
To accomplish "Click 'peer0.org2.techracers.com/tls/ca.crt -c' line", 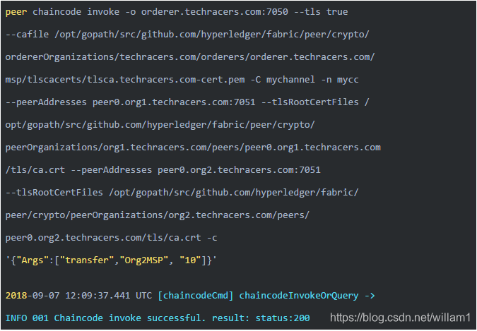I will point(112,238).
